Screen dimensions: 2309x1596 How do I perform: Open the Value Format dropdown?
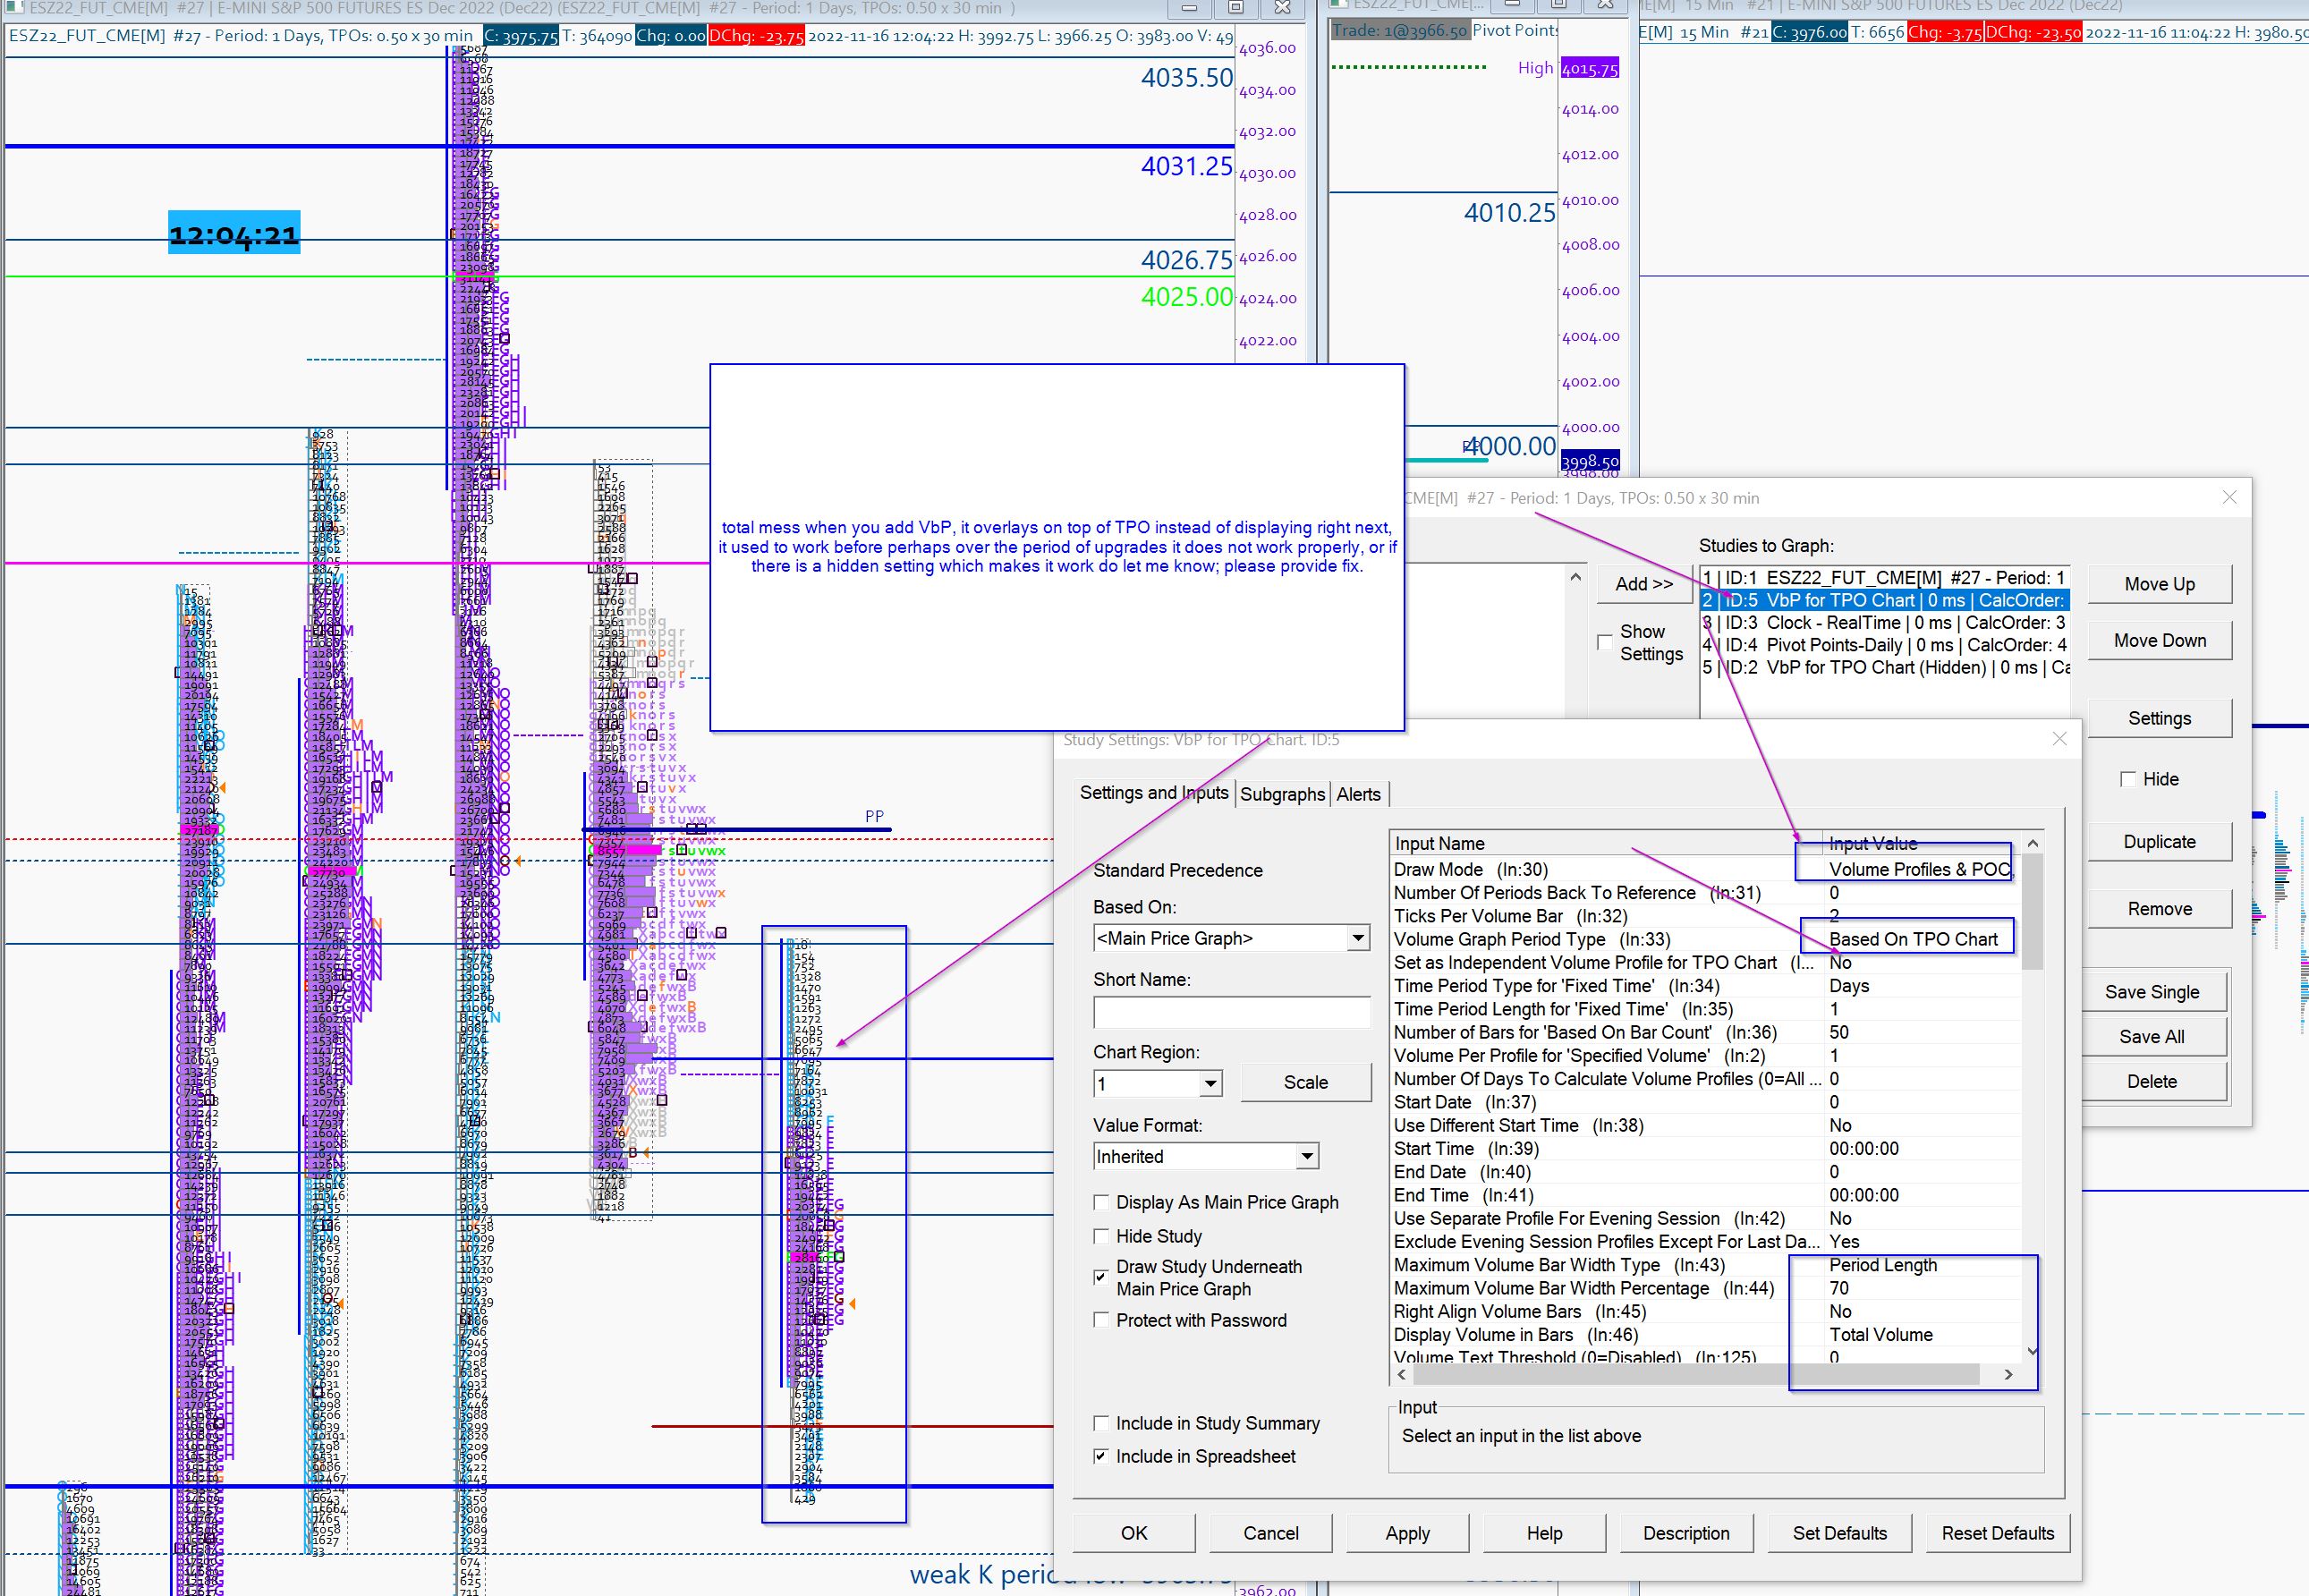point(1306,1157)
